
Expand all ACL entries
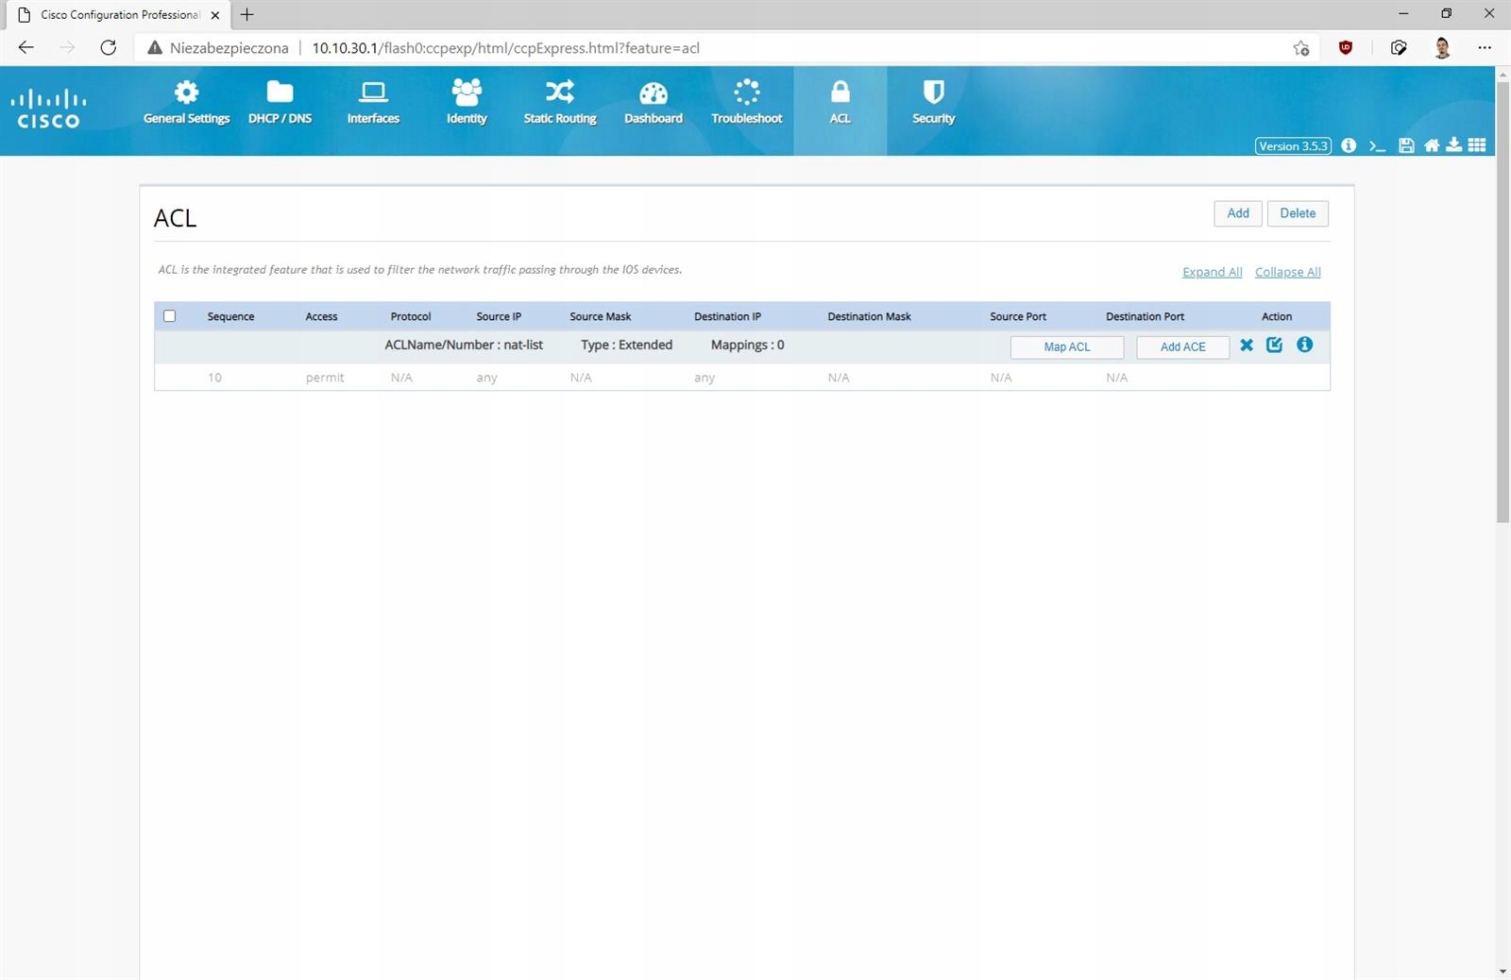1212,272
